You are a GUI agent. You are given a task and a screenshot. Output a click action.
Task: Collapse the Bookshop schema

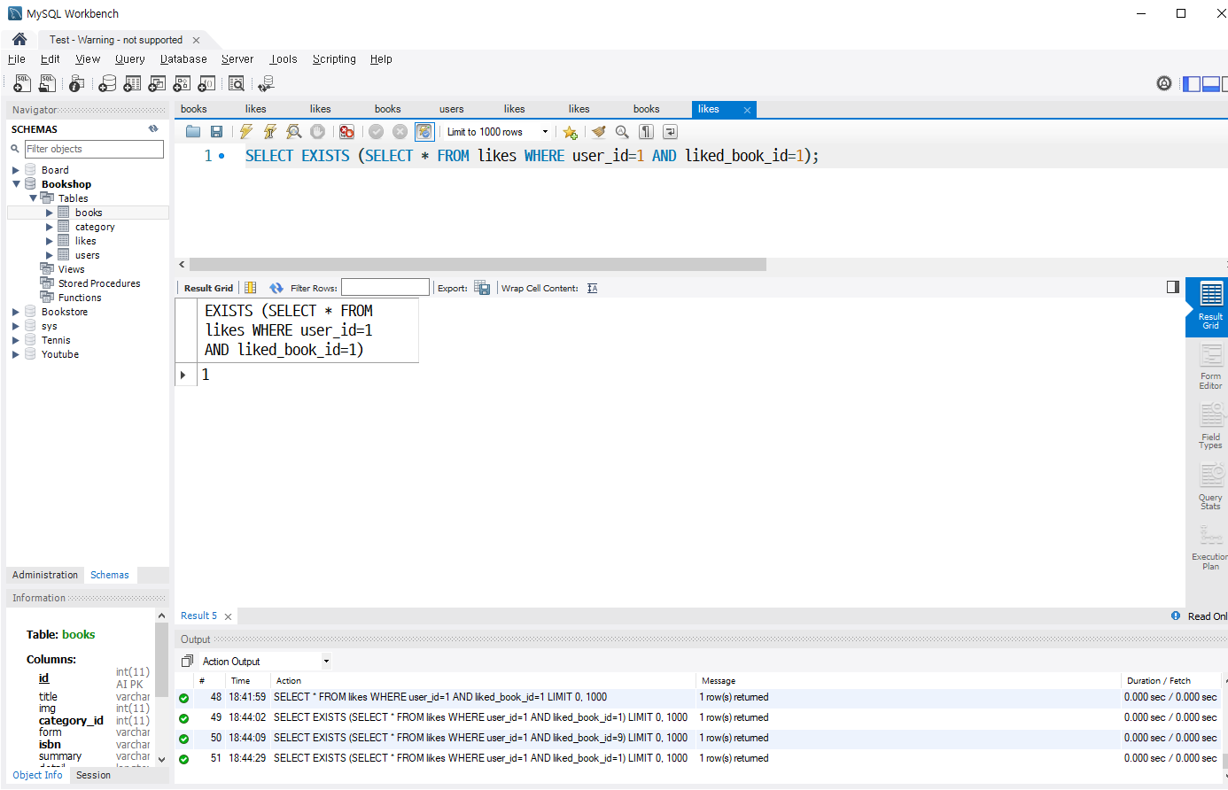[x=16, y=184]
